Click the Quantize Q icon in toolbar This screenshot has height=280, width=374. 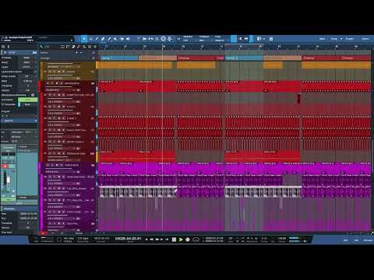tap(157, 39)
